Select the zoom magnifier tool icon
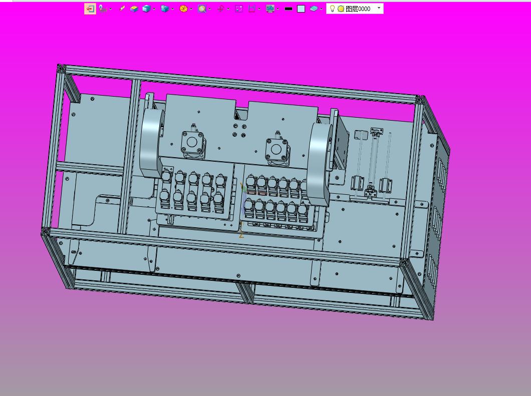Viewport: 531px width, 396px height. pos(202,9)
